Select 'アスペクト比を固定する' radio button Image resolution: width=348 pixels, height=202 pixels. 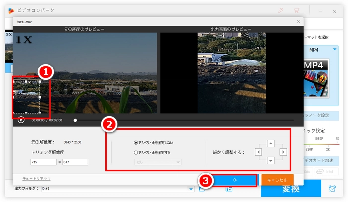pyautogui.click(x=137, y=152)
